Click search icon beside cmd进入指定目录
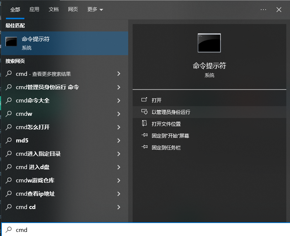Screen dimensions: 290x236 pyautogui.click(x=8, y=154)
